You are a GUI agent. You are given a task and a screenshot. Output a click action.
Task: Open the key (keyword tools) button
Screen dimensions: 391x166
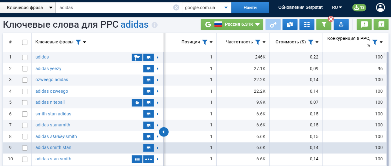(273, 25)
